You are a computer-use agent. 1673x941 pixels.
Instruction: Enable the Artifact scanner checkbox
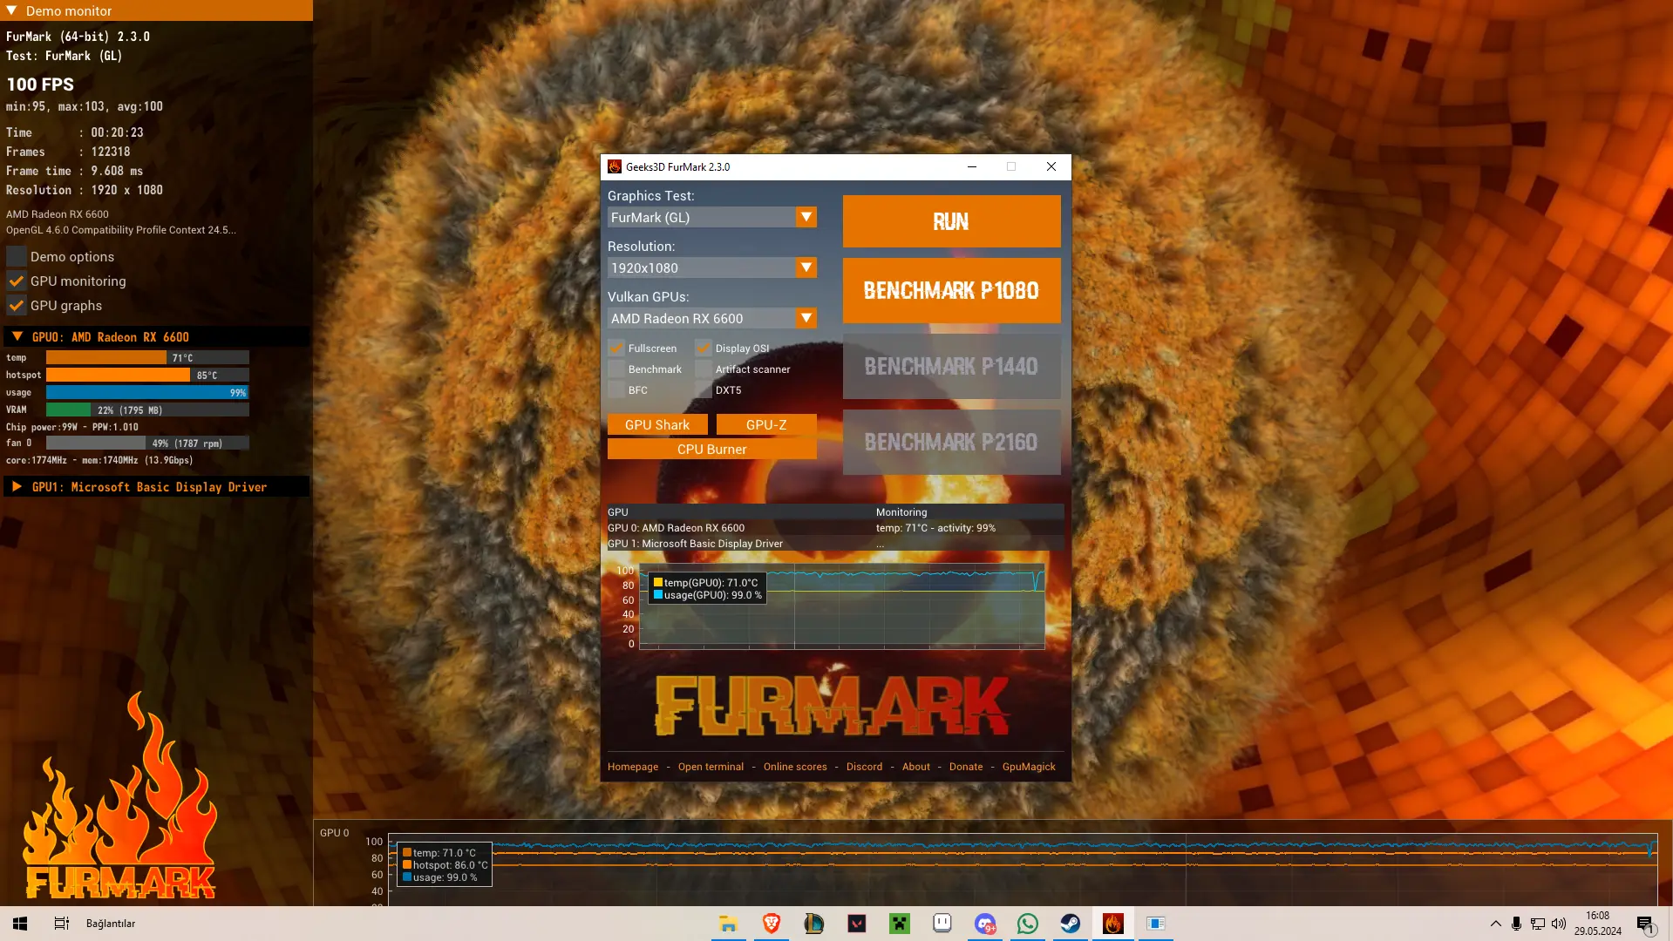pyautogui.click(x=704, y=369)
